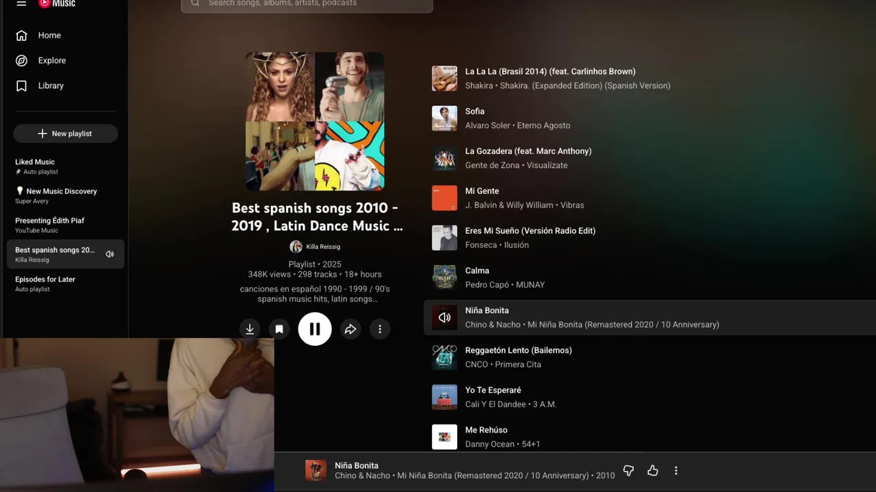Open Mi Niña Bonita album in track list
Viewport: 876px width, 492px height.
623,325
